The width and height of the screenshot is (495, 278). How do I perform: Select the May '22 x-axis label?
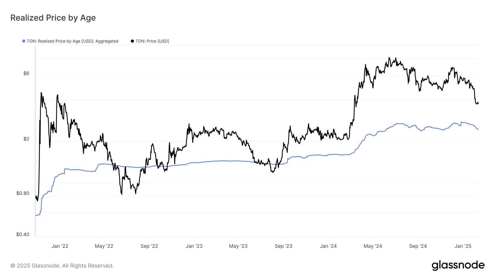tap(104, 246)
